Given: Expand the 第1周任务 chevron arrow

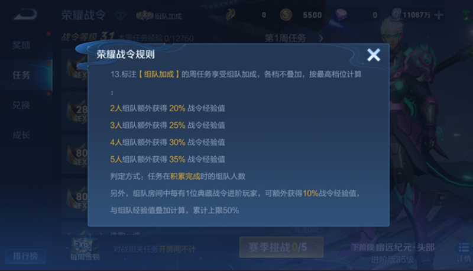Looking at the screenshot, I should 320,38.
